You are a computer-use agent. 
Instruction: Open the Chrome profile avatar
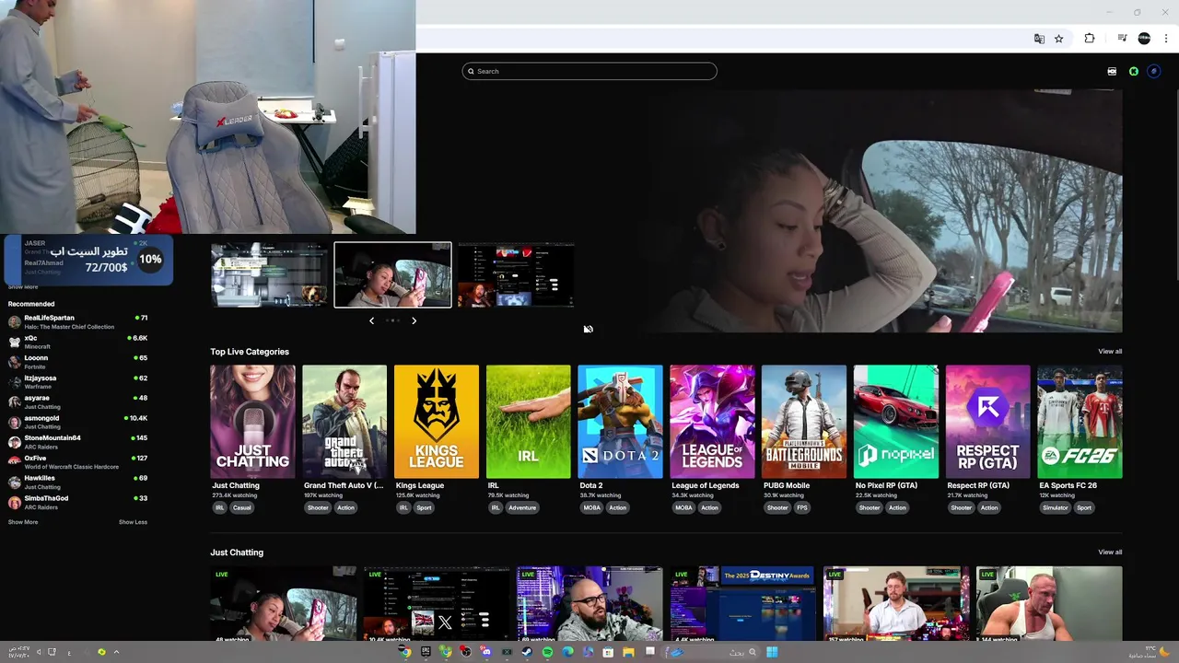(1144, 39)
